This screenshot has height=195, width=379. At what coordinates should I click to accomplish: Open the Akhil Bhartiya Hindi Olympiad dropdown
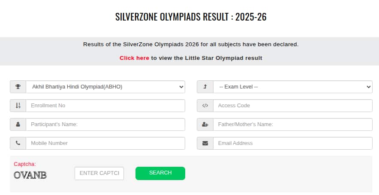pyautogui.click(x=105, y=87)
